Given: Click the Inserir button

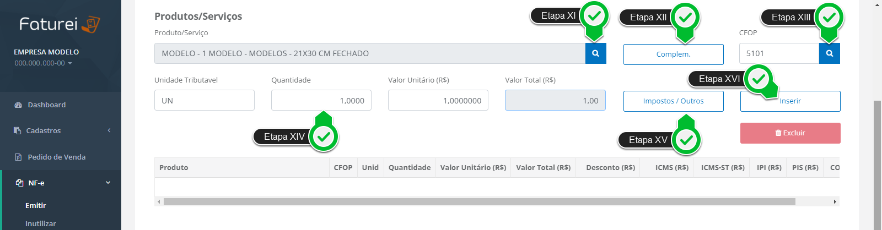Looking at the screenshot, I should click(790, 101).
